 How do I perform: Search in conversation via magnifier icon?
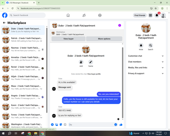click(x=151, y=46)
